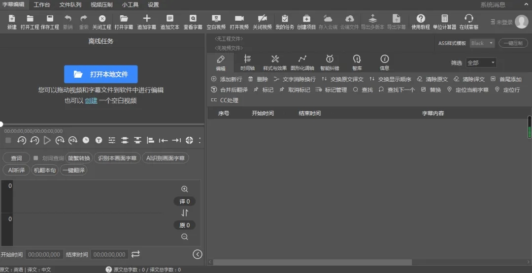
Task: Zoom in on the waveform with magnifier plus
Action: pyautogui.click(x=185, y=189)
